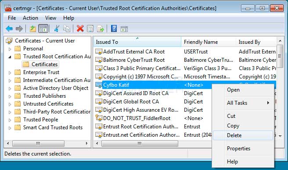288x170 pixels.
Task: Choose Delete from the context menu
Action: point(243,135)
